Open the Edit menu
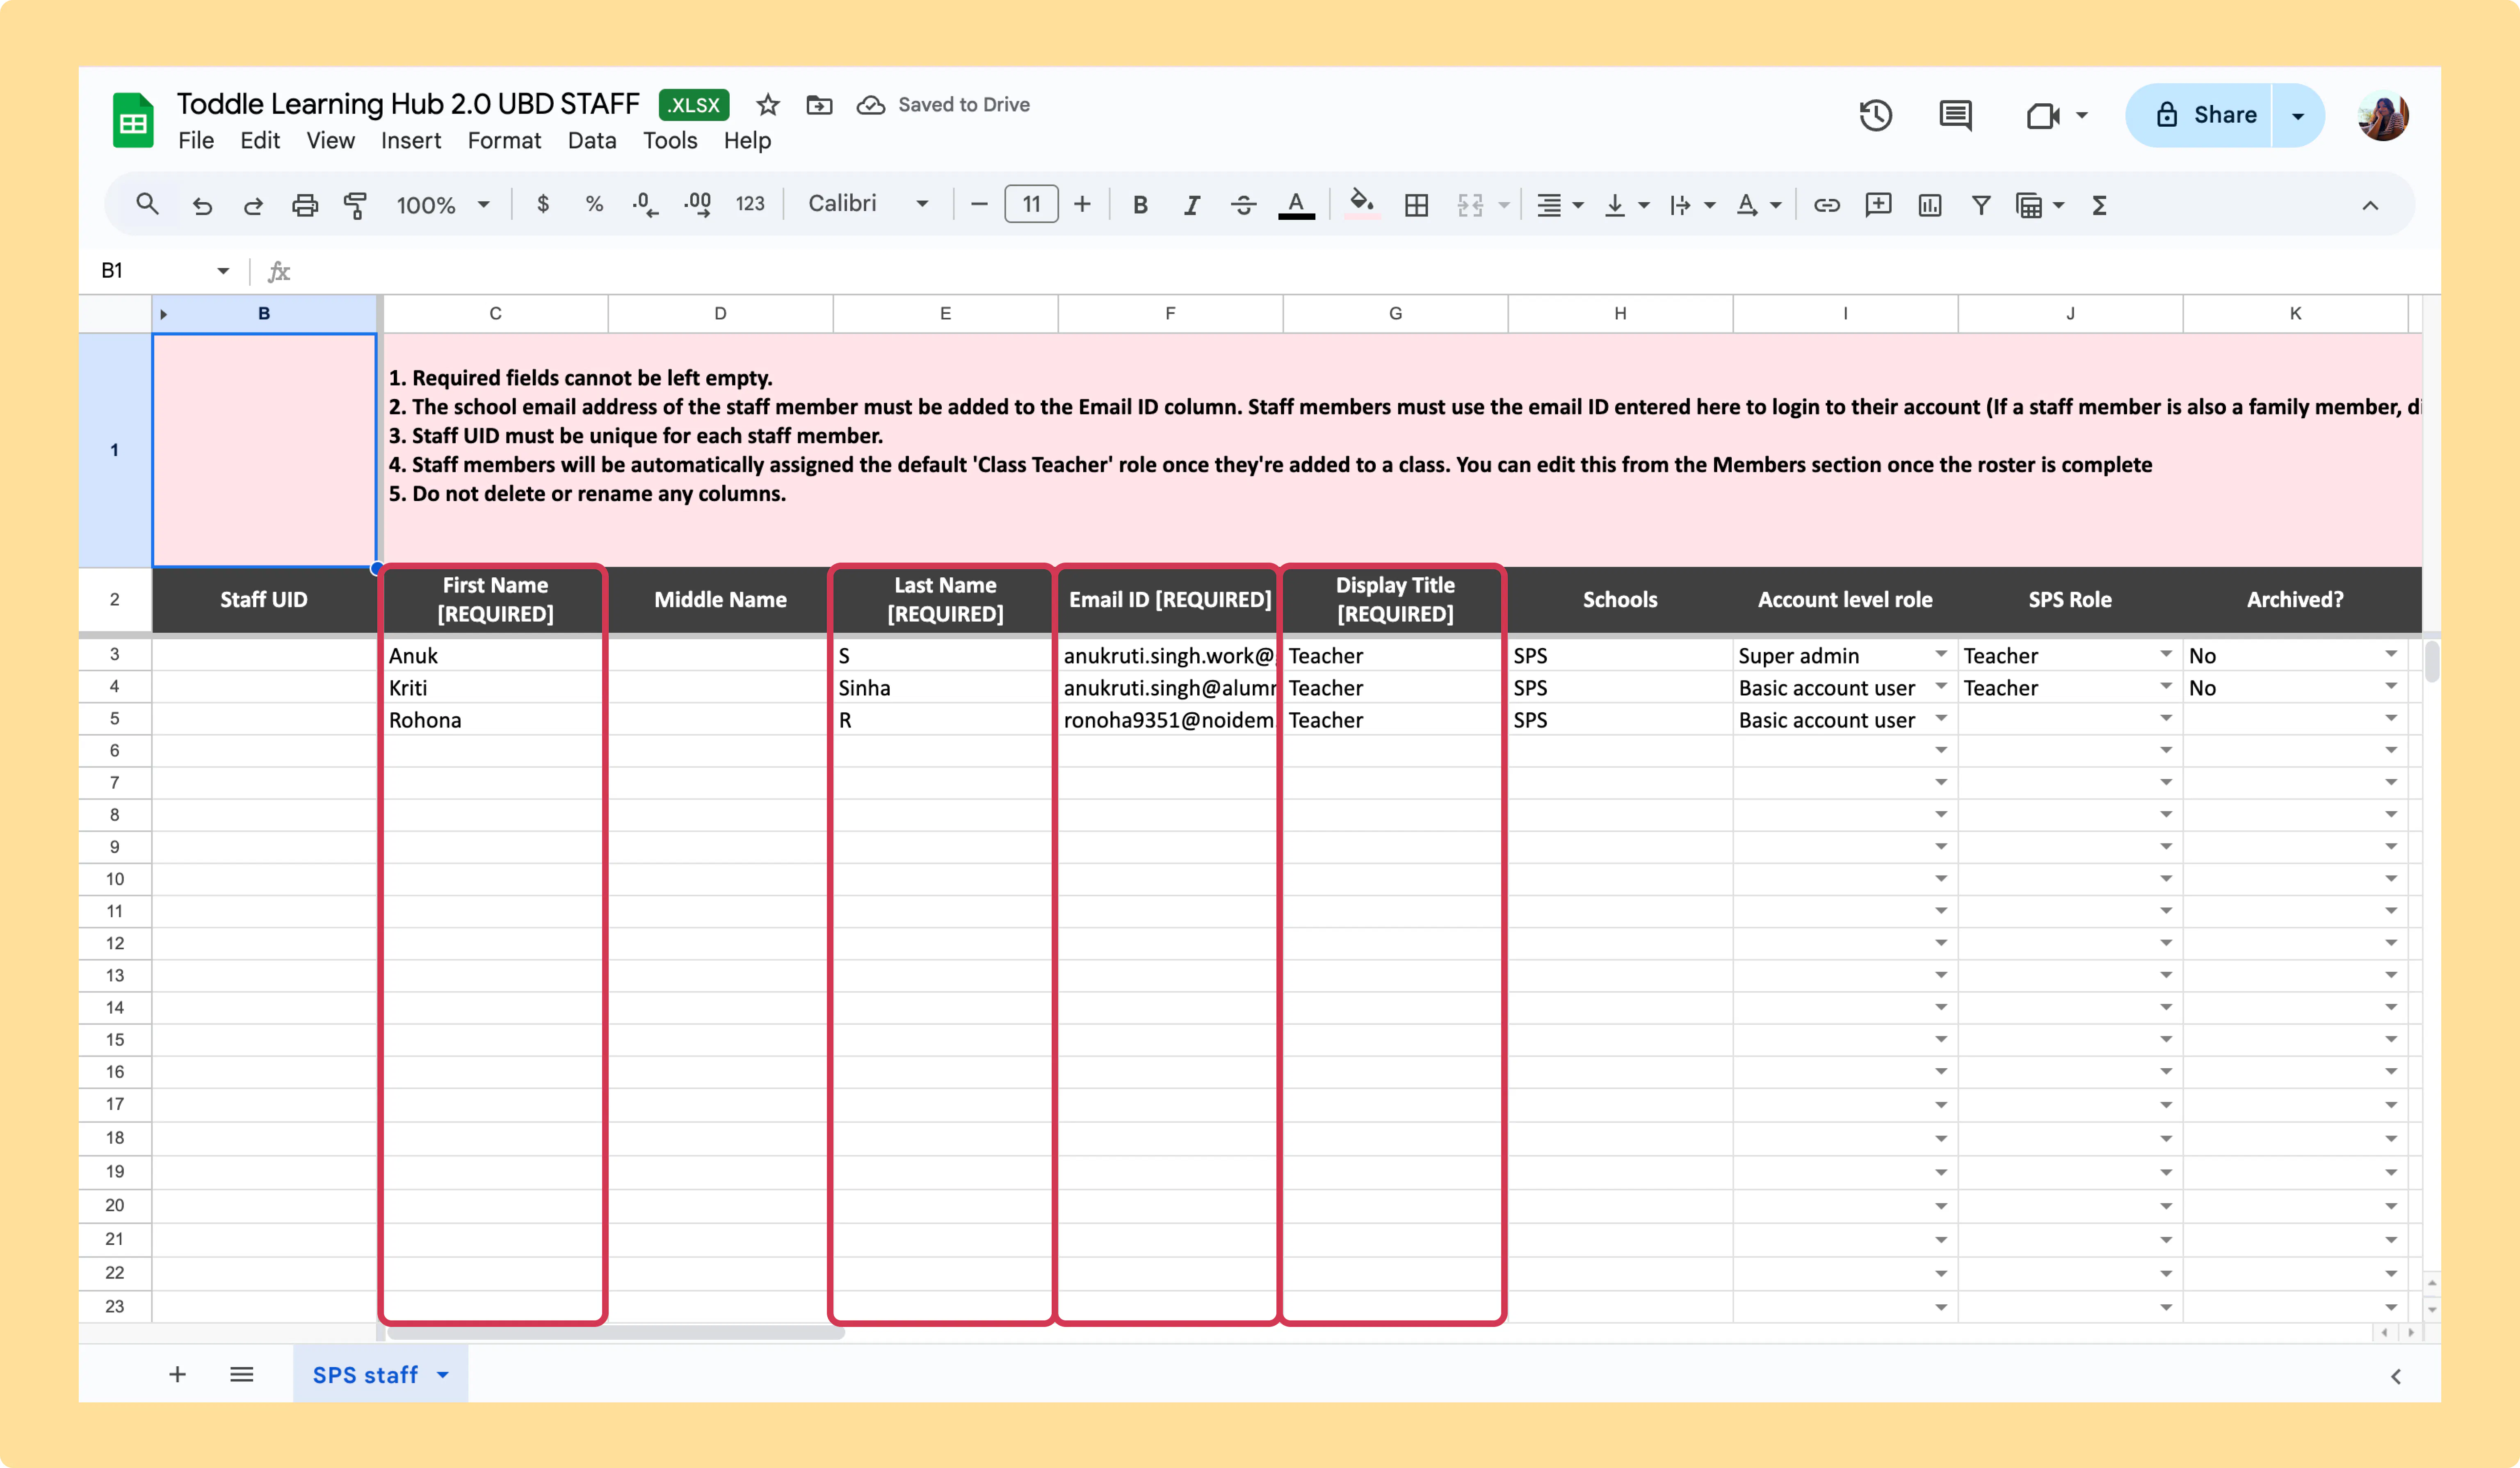The height and width of the screenshot is (1468, 2520). click(260, 141)
